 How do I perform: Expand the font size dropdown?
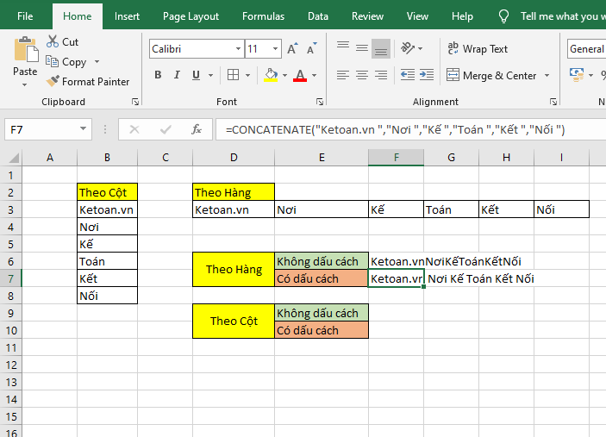coord(275,49)
